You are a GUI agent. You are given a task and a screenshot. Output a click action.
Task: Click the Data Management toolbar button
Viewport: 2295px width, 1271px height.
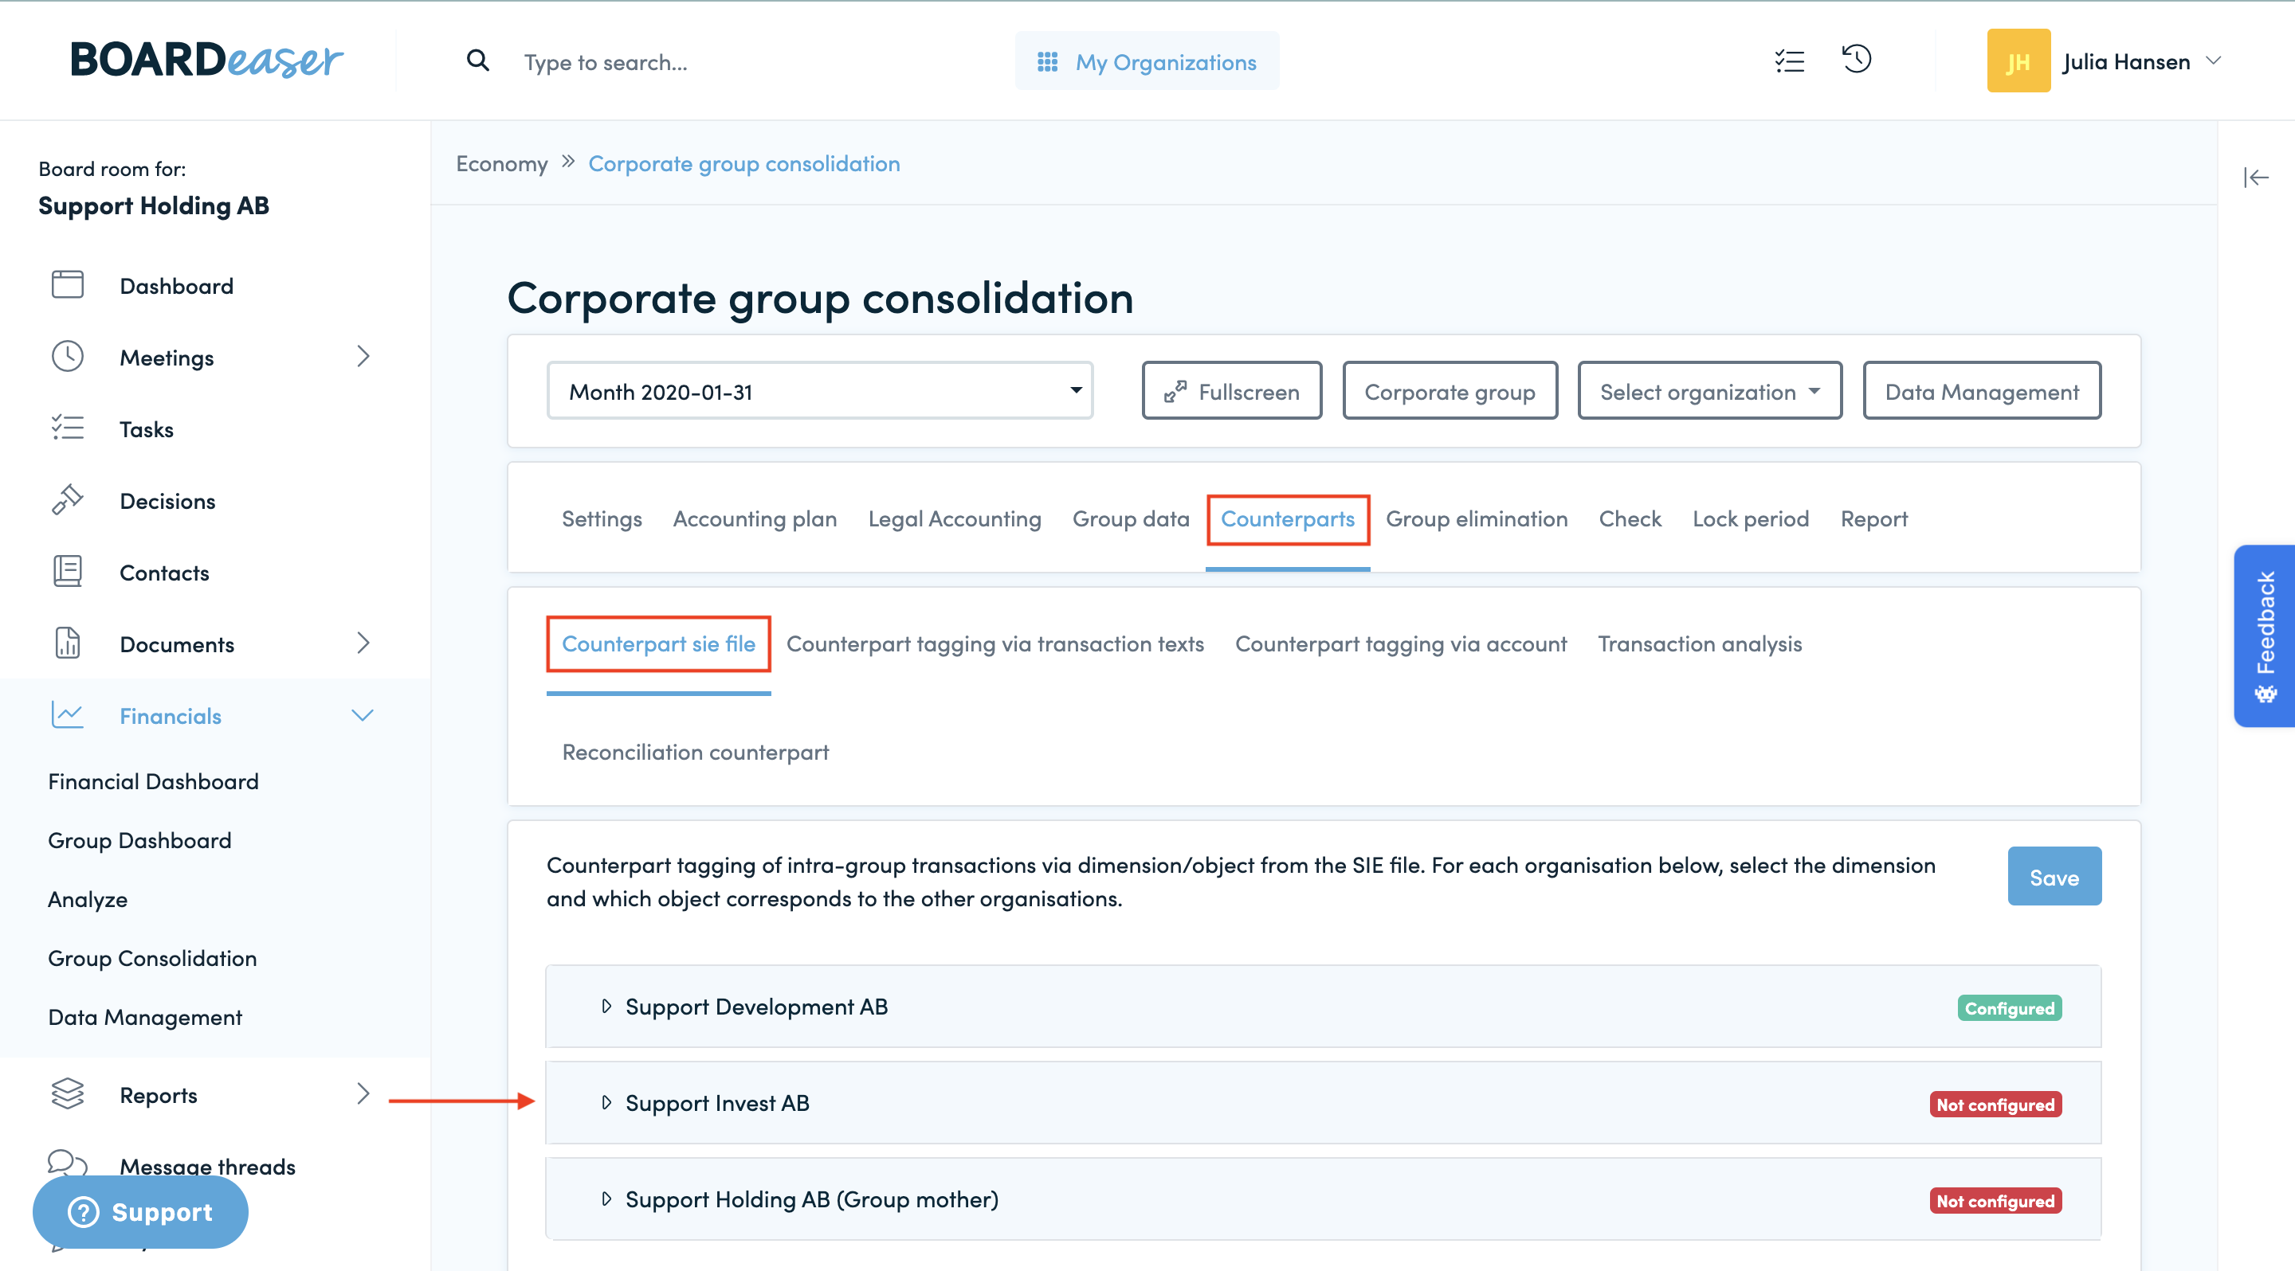click(1981, 391)
